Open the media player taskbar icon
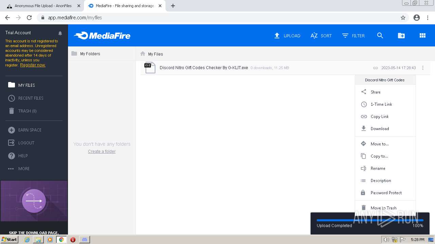Image resolution: width=435 pixels, height=244 pixels. tap(50, 240)
